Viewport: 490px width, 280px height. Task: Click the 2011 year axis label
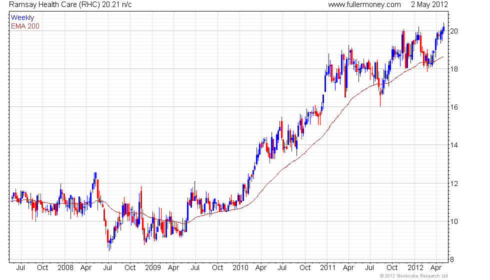327,268
